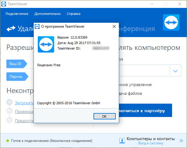Image resolution: width=187 pixels, height=148 pixels.
Task: Click the large TeamViewer logo in header
Action: pos(171,22)
